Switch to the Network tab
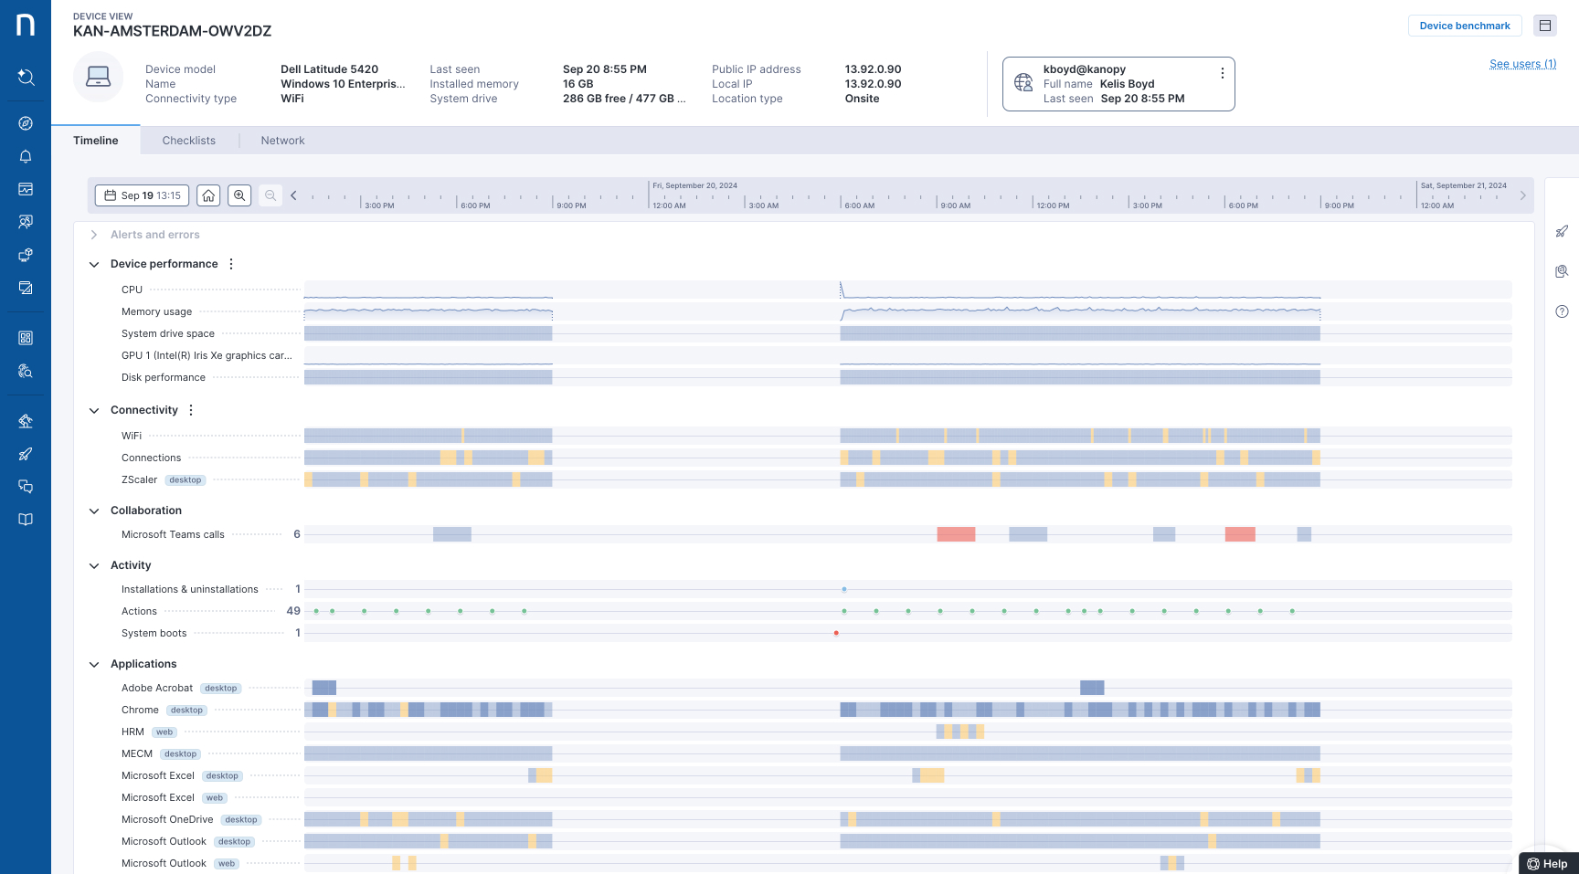1579x874 pixels. 282,141
